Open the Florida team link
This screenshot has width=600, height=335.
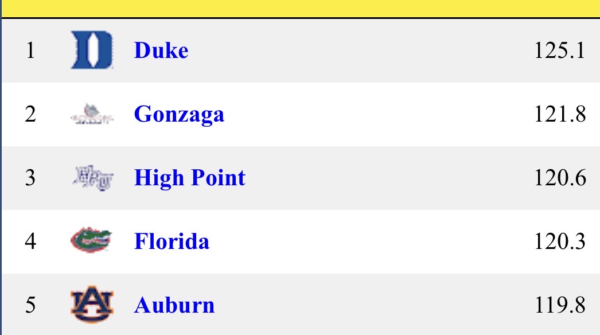click(172, 241)
